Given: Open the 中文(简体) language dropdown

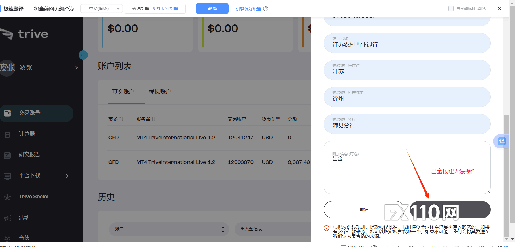Looking at the screenshot, I should (x=102, y=9).
